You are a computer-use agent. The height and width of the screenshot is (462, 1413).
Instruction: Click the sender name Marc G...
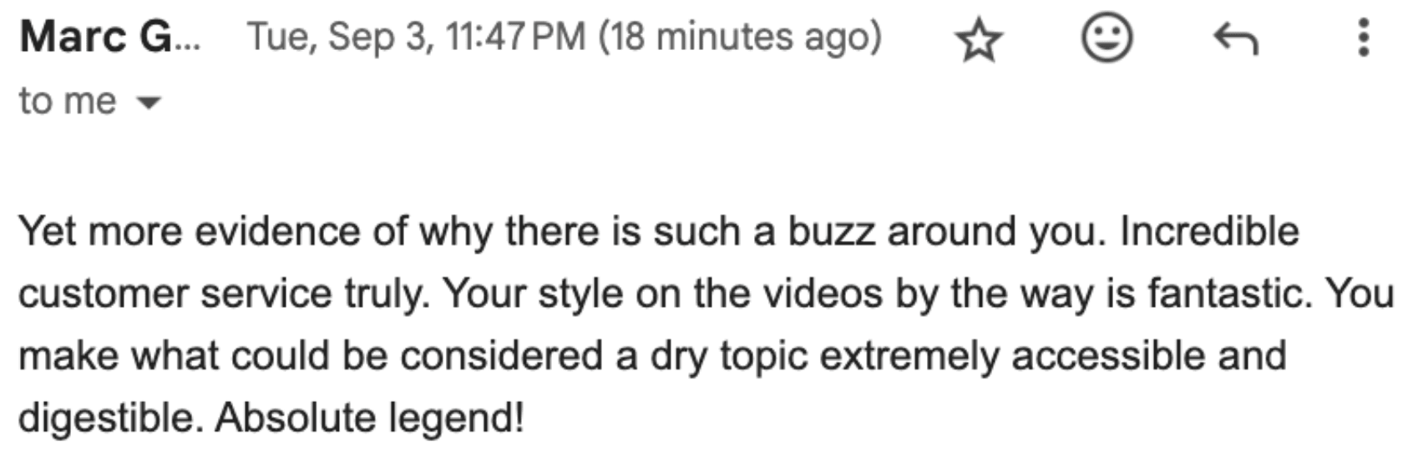pos(109,38)
